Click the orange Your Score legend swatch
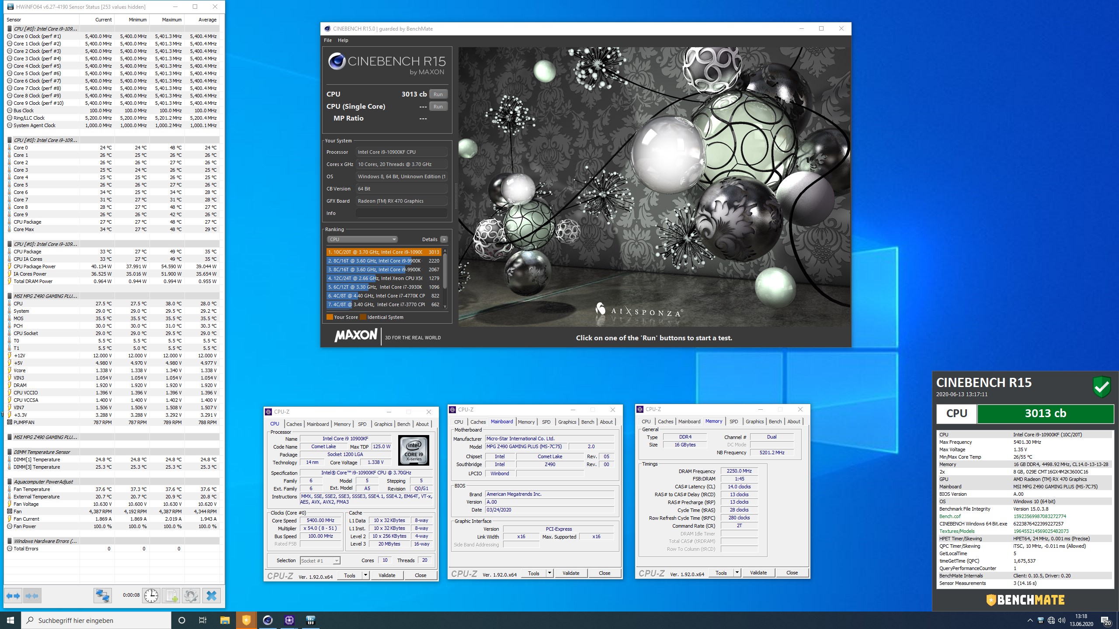This screenshot has width=1119, height=629. [330, 317]
